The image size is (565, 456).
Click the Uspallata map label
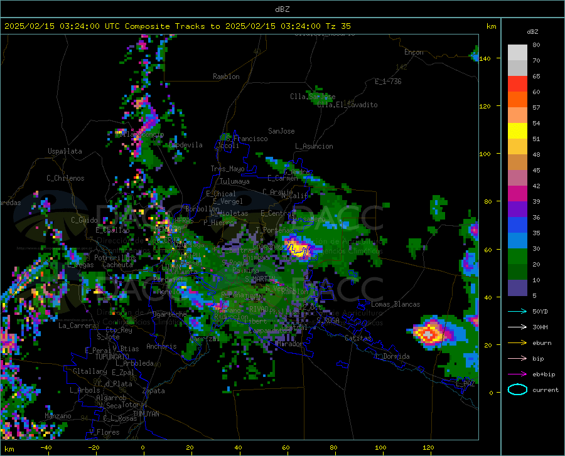(x=65, y=151)
